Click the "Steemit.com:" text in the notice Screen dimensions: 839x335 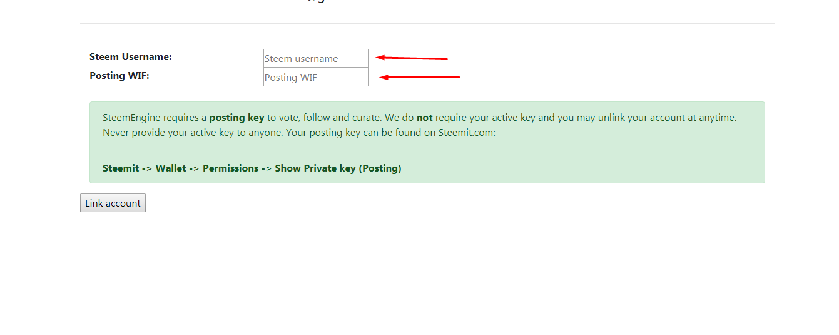coord(467,133)
